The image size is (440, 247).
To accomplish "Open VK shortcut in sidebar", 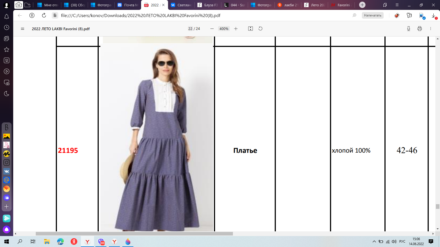I will click(7, 171).
